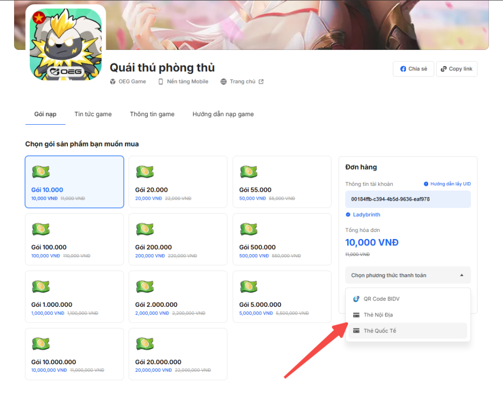Choose the Gói 20.000 package
The width and height of the screenshot is (503, 407).
178,182
